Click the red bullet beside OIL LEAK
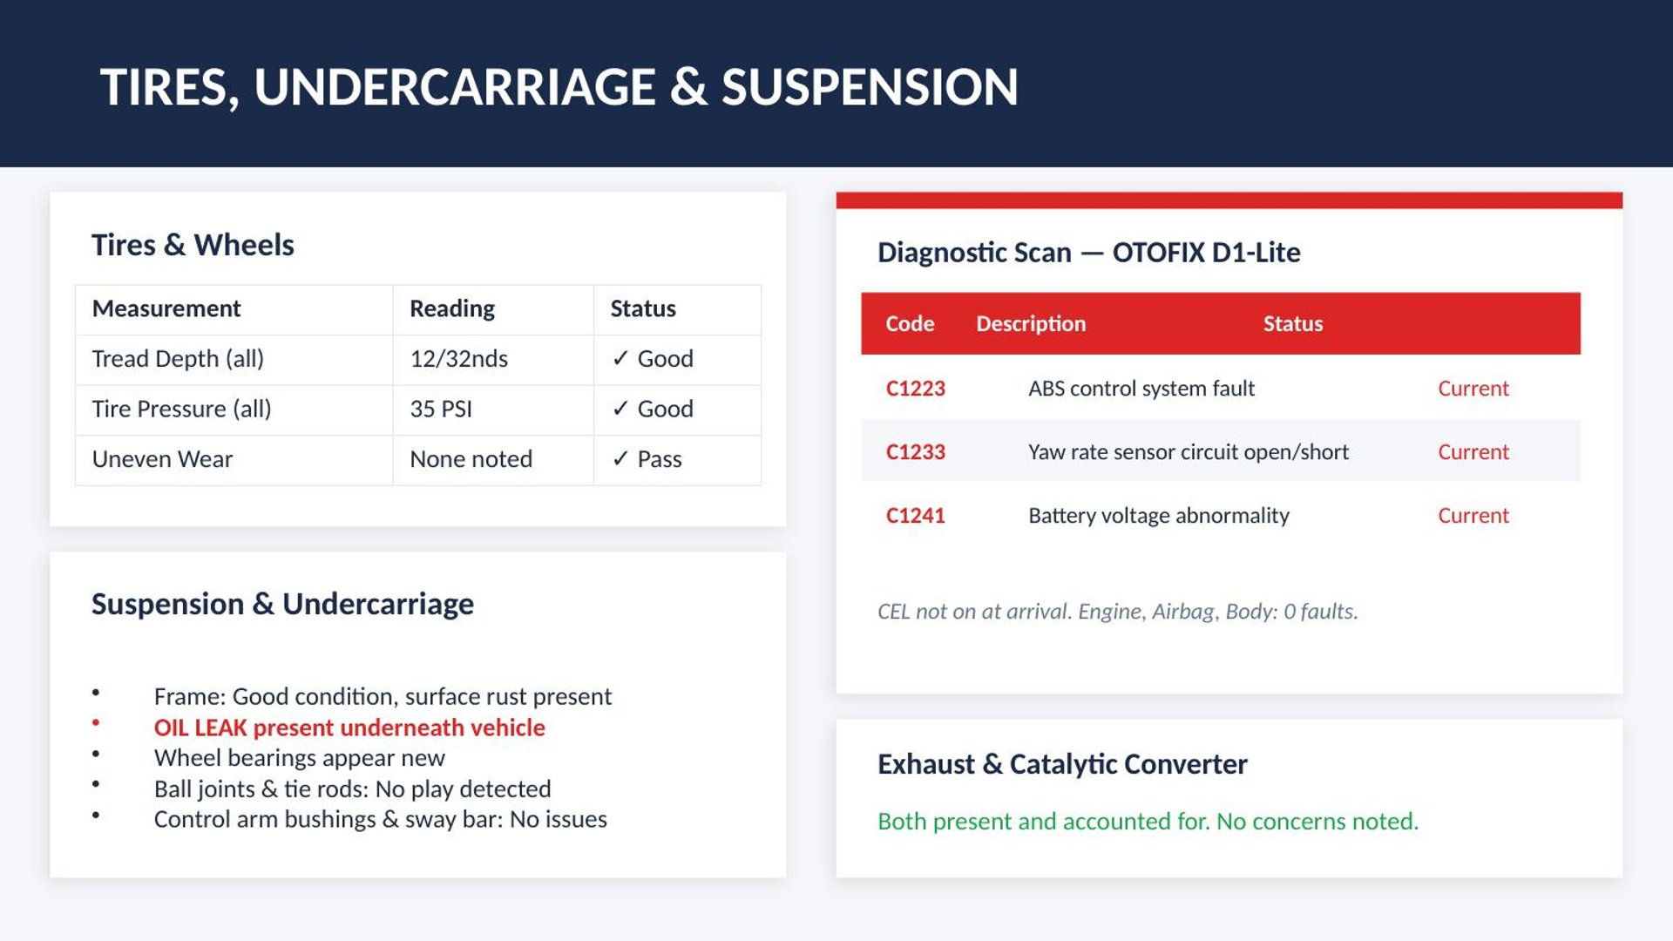Viewport: 1673px width, 941px height. pos(96,723)
